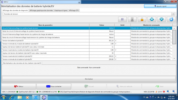178x100 pixels.
Task: Move parameter down with blue arrow
Action: pos(161,19)
